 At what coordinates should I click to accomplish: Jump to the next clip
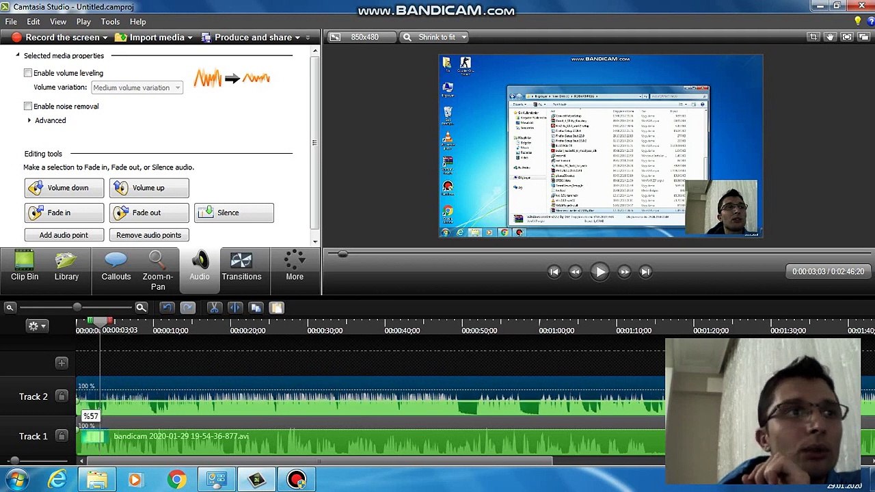point(645,272)
